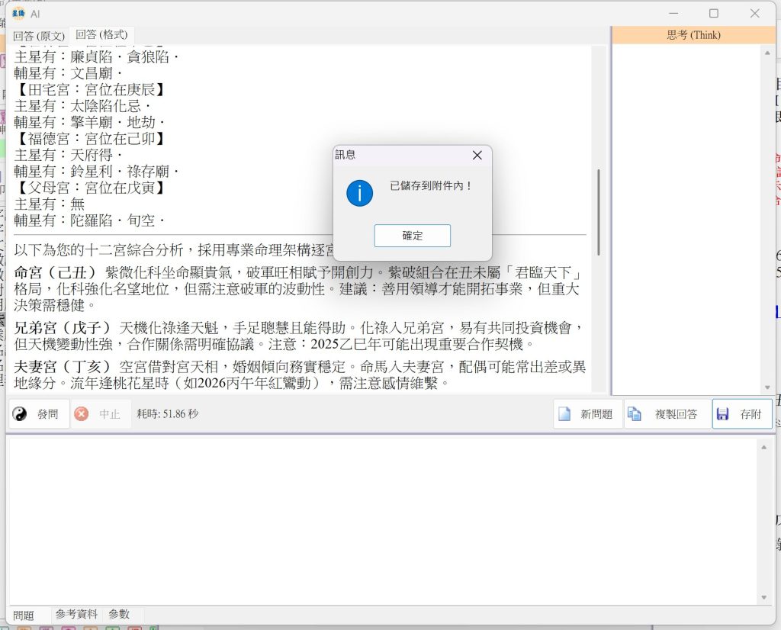Select the 問題 tab at the bottom
This screenshot has height=630, width=781.
click(24, 616)
